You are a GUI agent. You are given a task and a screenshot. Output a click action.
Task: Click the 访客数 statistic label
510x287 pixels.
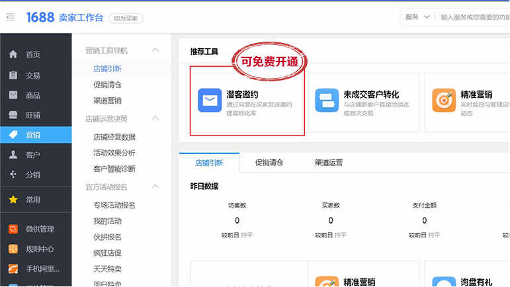tap(237, 205)
